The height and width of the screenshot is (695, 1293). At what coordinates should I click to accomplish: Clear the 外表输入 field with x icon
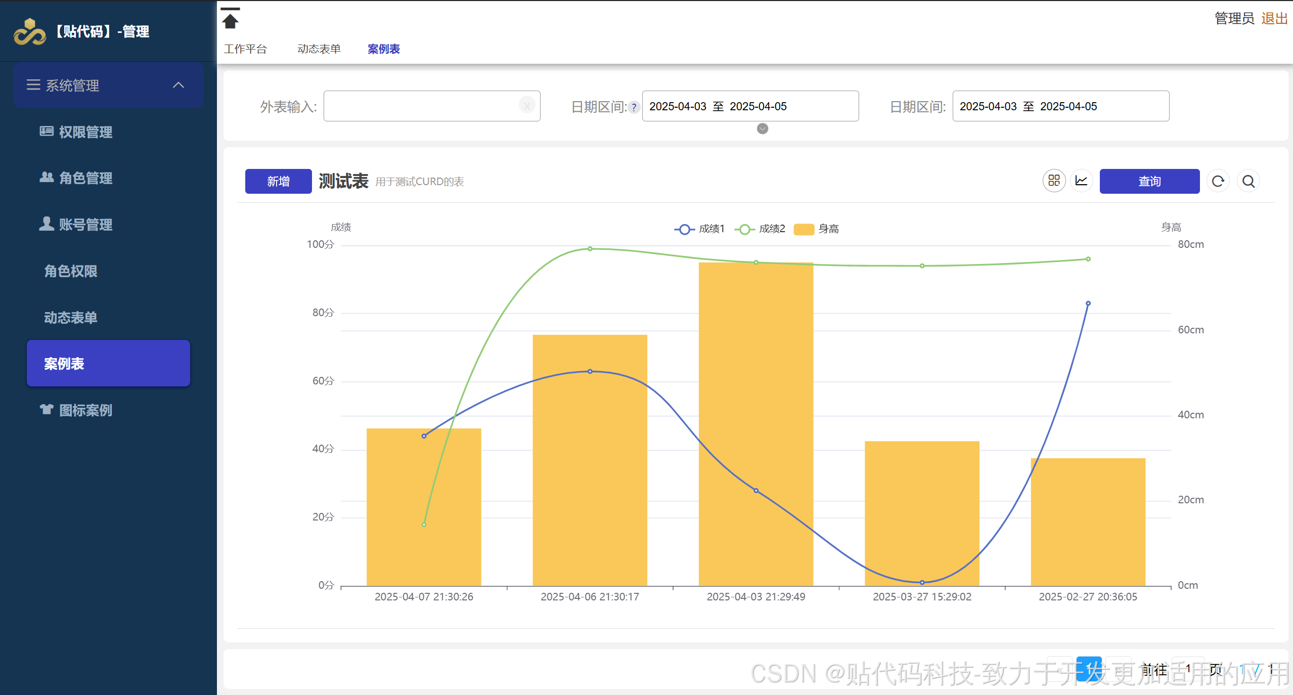pyautogui.click(x=527, y=106)
